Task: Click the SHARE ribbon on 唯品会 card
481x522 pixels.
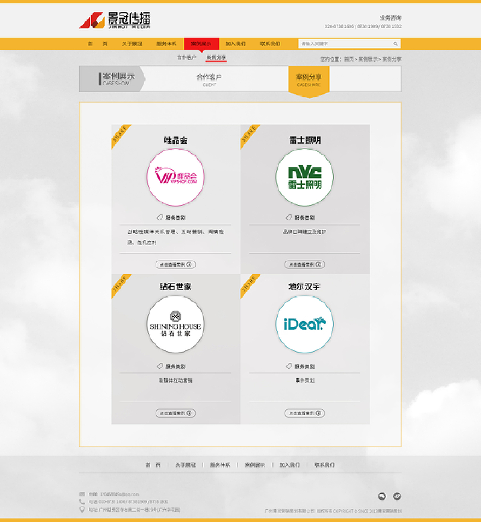Action: click(119, 134)
